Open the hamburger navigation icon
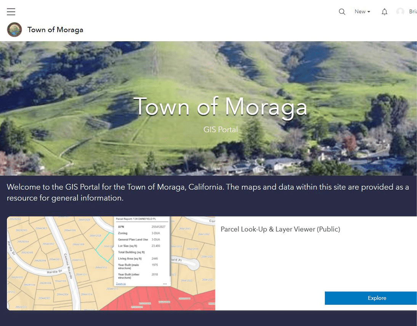Screen dimensions: 417x326 click(x=11, y=11)
